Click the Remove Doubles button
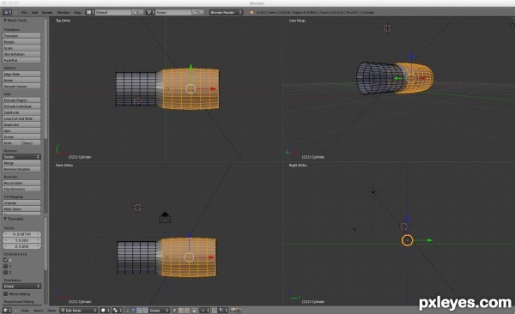The image size is (515, 314). point(21,169)
